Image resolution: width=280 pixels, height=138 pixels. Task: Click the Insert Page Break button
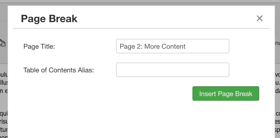point(226,93)
